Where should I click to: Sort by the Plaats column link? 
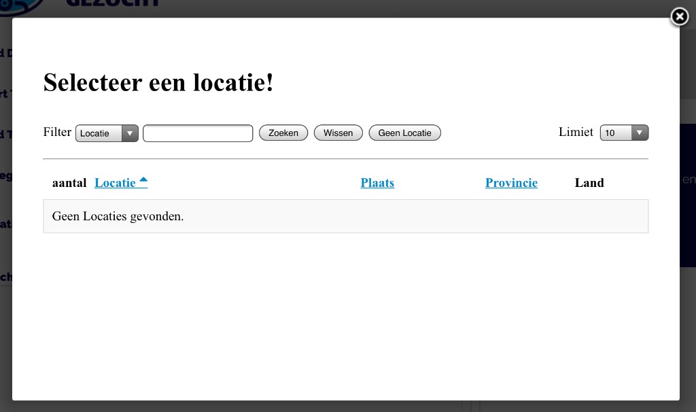(x=377, y=182)
